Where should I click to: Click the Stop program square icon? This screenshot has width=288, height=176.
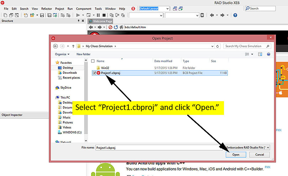pyautogui.click(x=104, y=15)
